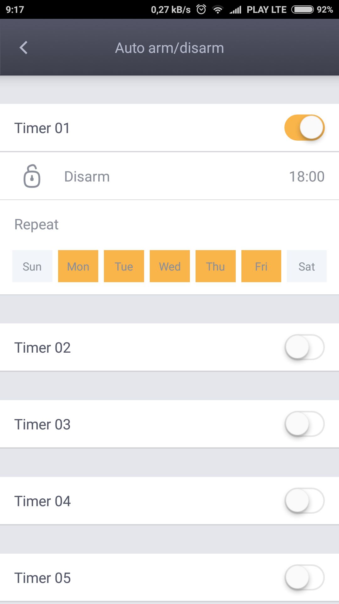Tap the unlock padlock icon
339x604 pixels.
coord(32,176)
